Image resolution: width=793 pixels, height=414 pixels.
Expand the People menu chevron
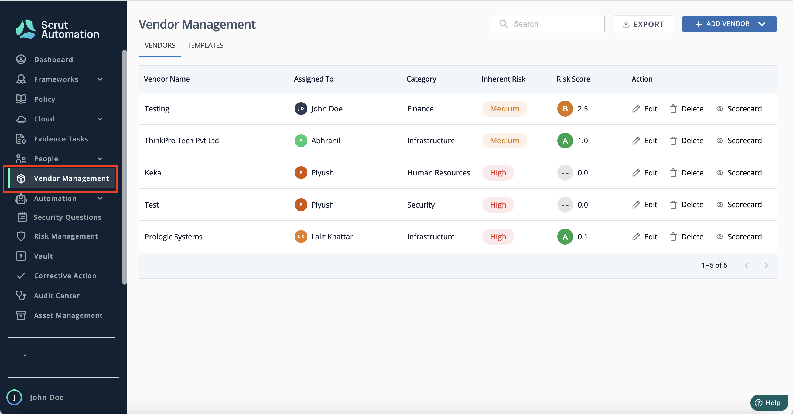pos(100,159)
